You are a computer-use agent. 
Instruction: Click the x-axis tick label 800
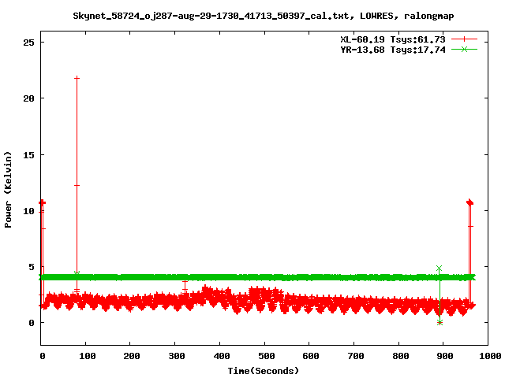tap(401, 356)
